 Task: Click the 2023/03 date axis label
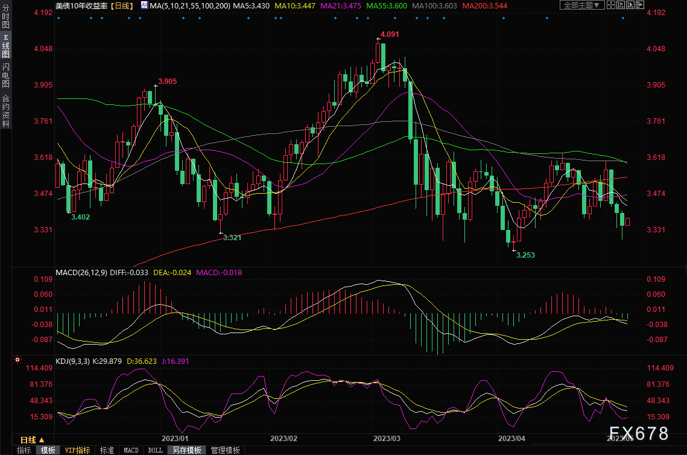tap(387, 438)
